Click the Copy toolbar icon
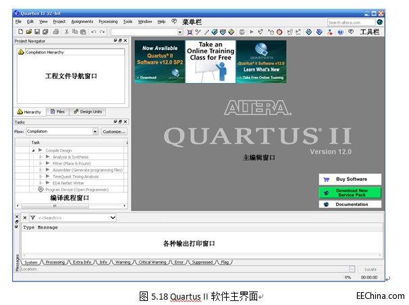Viewport: 409px width, 305px height. (x=75, y=32)
